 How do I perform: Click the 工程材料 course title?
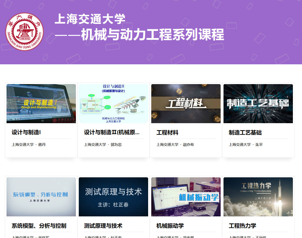coord(167,133)
